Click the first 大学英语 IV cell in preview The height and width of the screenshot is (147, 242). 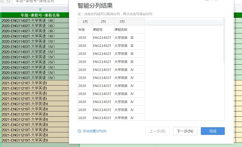click(129, 70)
